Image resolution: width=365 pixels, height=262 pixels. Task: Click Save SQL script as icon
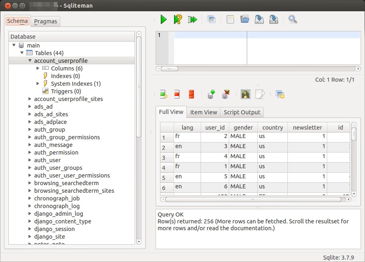(x=273, y=19)
